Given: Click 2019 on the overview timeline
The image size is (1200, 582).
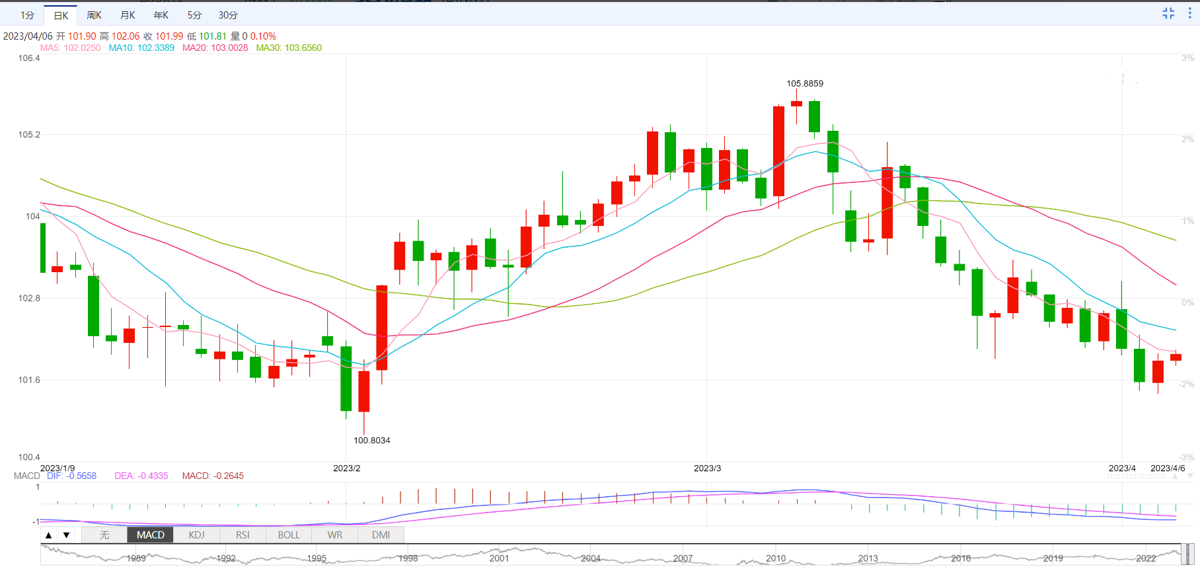Looking at the screenshot, I should [x=1053, y=558].
